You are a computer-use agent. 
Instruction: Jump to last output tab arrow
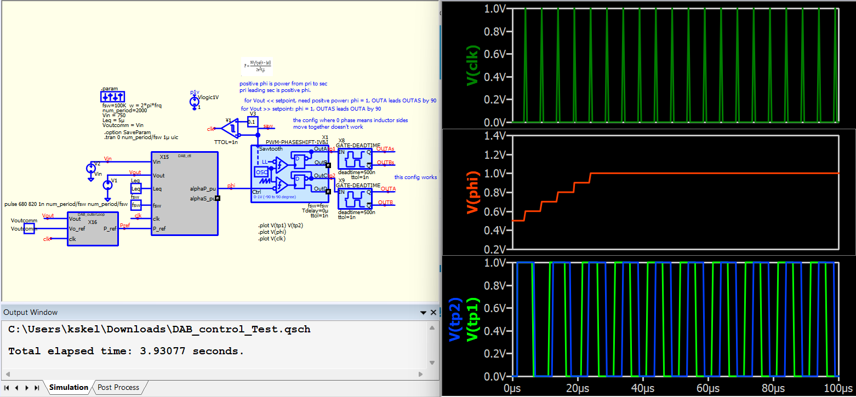click(37, 388)
